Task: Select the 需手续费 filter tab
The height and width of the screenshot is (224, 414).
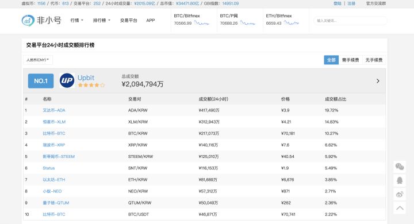Action: pyautogui.click(x=350, y=60)
